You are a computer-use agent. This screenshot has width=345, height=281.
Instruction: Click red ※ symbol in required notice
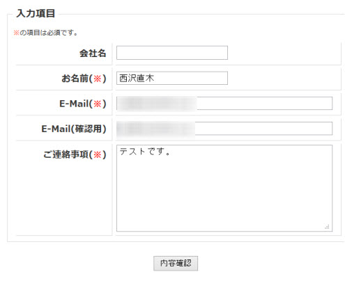pyautogui.click(x=16, y=33)
